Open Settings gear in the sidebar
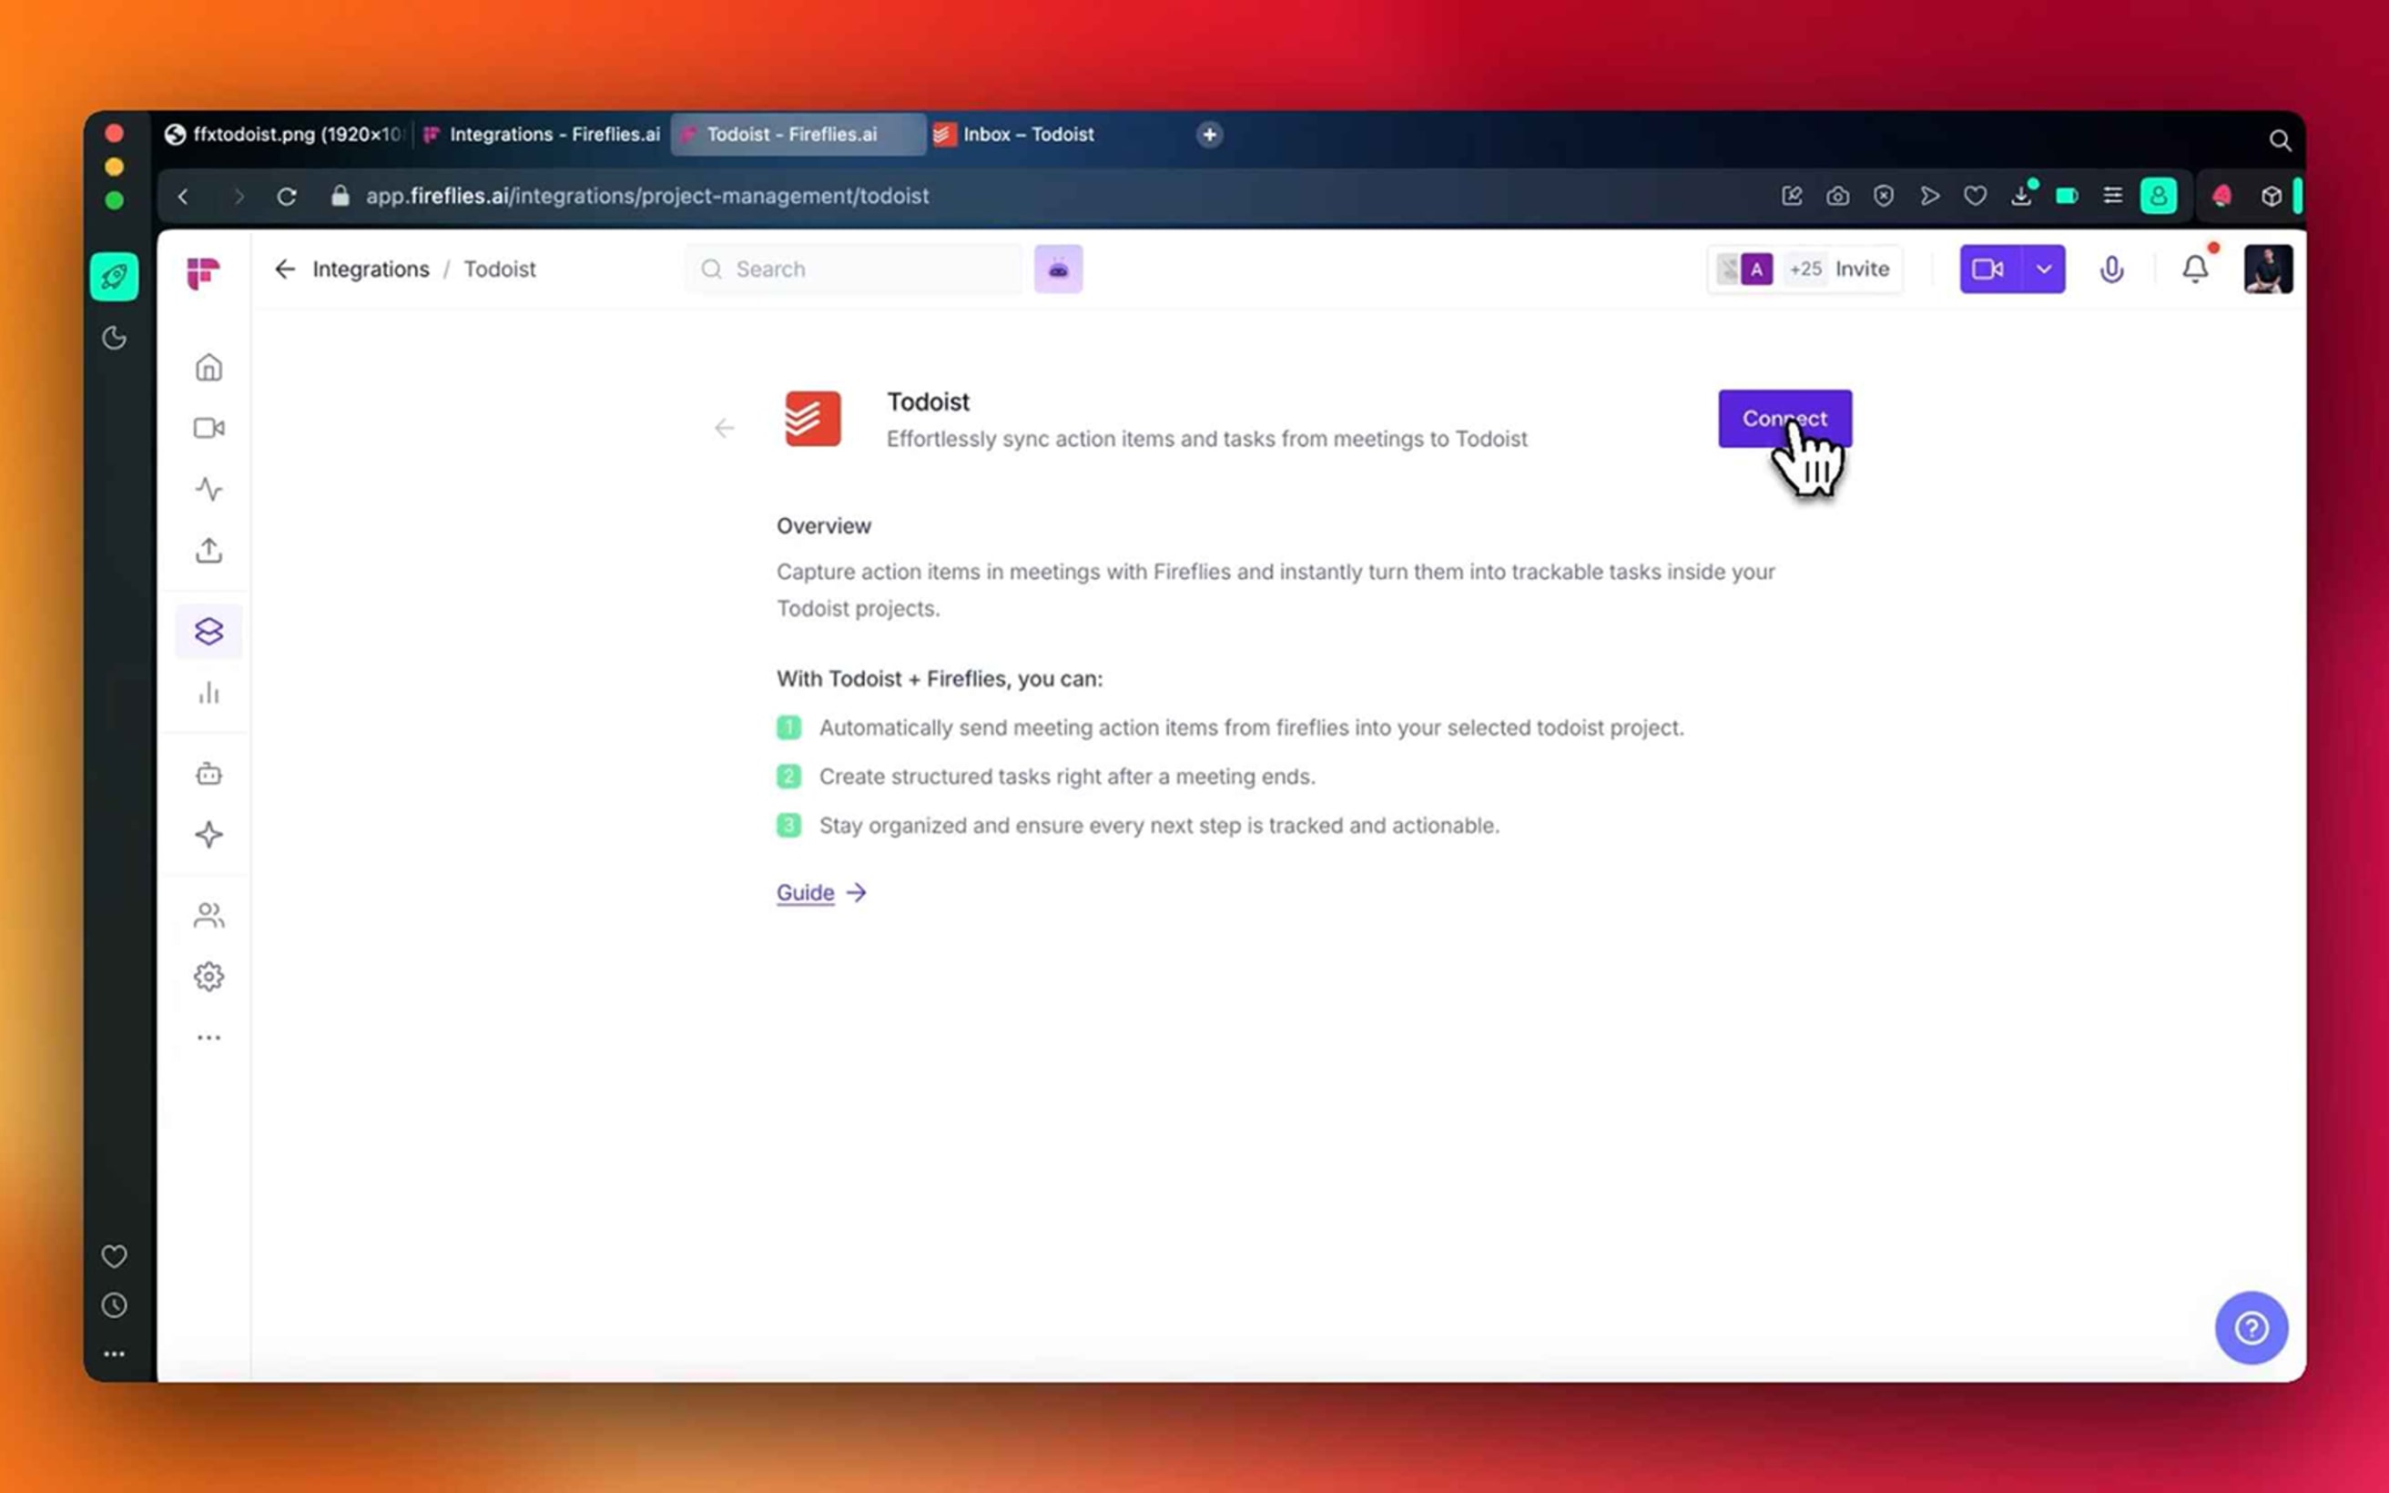2389x1493 pixels. 208,977
